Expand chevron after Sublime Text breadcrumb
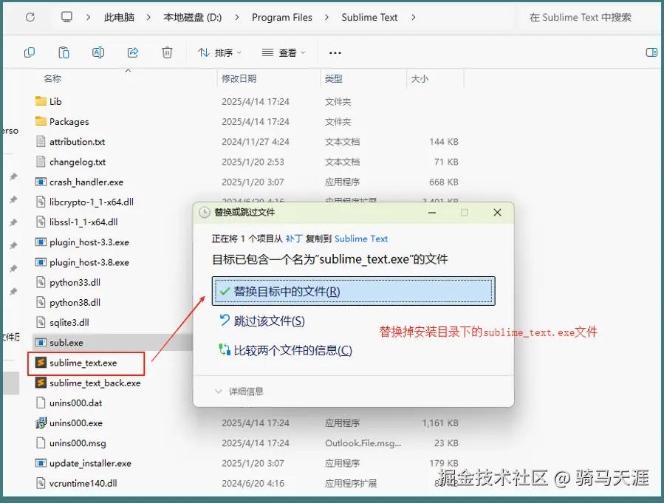The image size is (664, 503). (414, 18)
